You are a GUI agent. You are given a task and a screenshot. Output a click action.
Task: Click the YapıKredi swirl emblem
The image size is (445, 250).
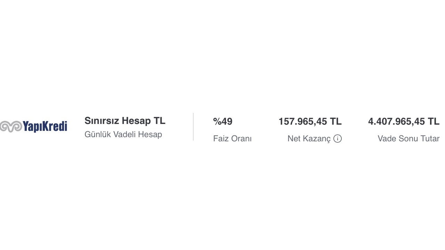pyautogui.click(x=11, y=126)
